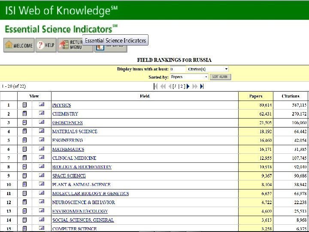Open document icon for Clinical Medicine row

[24, 158]
